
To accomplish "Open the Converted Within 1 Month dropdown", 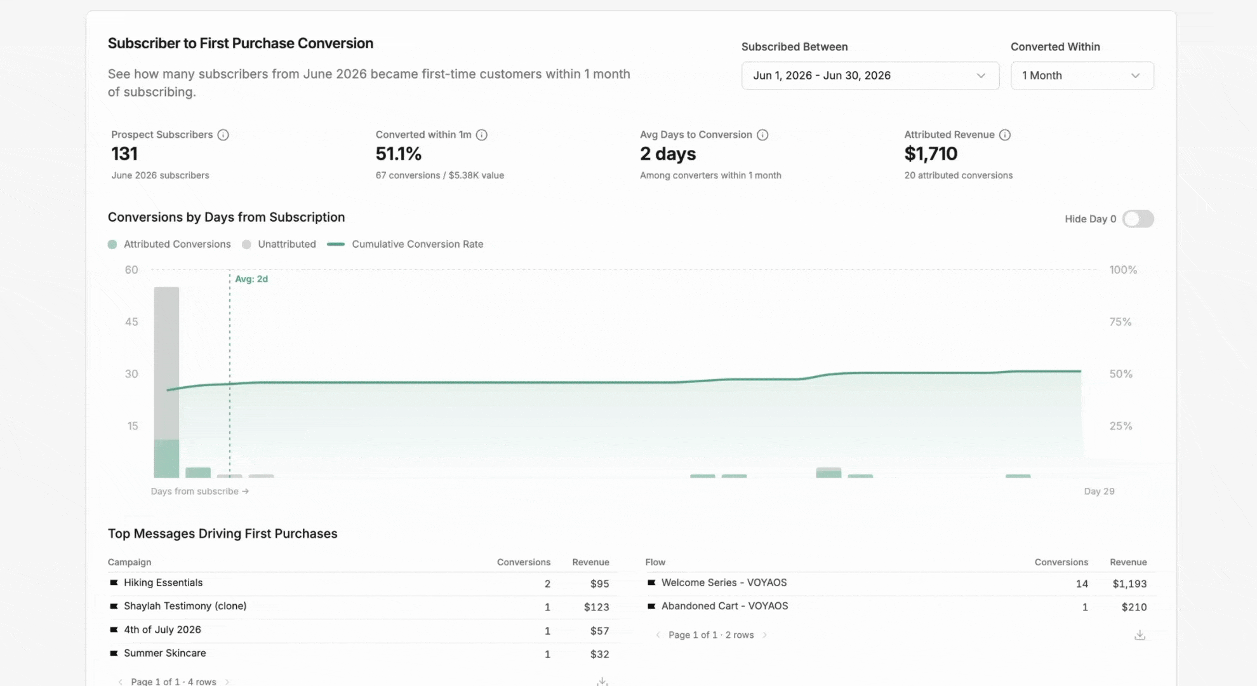I will pyautogui.click(x=1082, y=76).
